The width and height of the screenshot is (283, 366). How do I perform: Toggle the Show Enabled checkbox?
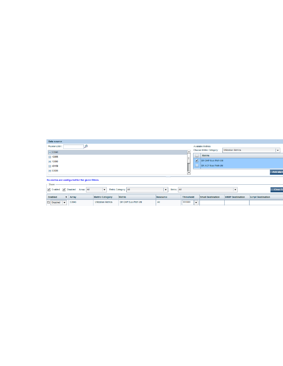click(x=49, y=190)
